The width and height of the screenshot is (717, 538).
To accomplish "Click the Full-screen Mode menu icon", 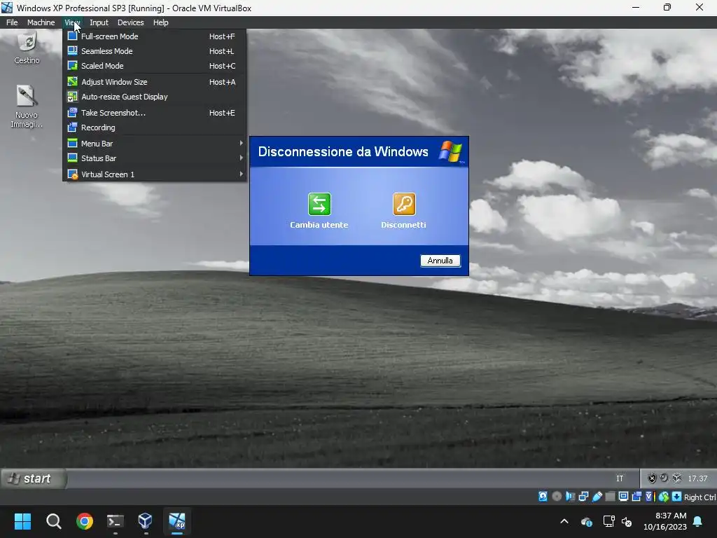I will 72,36.
